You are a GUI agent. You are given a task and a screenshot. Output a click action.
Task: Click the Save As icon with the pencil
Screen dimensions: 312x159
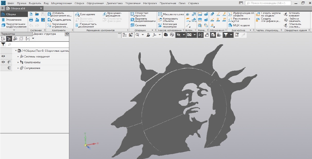(43, 20)
